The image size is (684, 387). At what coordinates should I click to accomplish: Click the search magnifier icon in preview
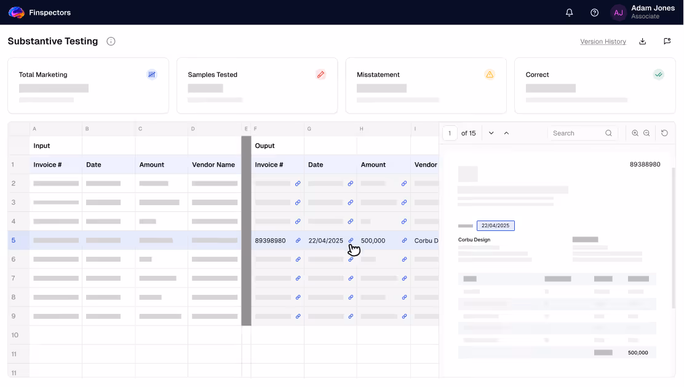click(x=608, y=133)
